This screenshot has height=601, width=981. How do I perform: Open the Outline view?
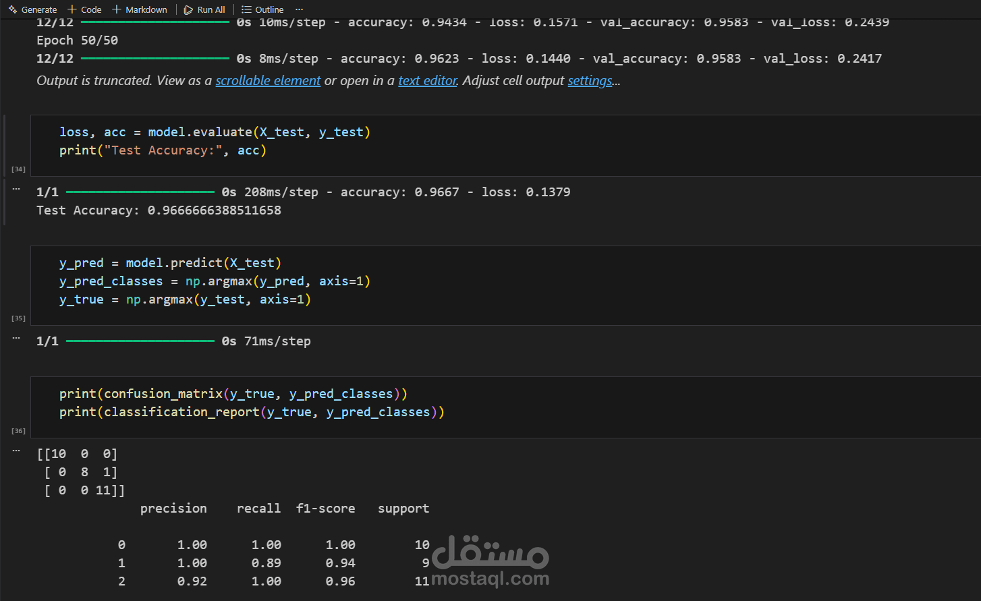click(262, 9)
